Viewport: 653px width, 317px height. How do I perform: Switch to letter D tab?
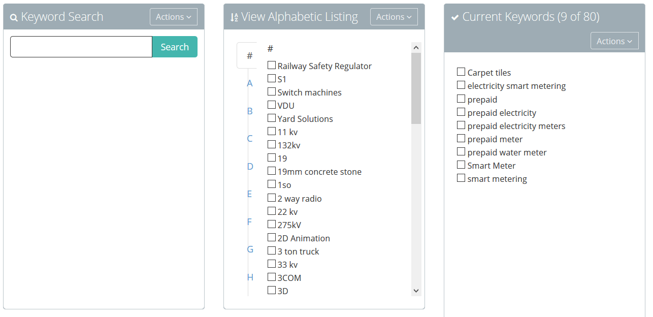[249, 166]
